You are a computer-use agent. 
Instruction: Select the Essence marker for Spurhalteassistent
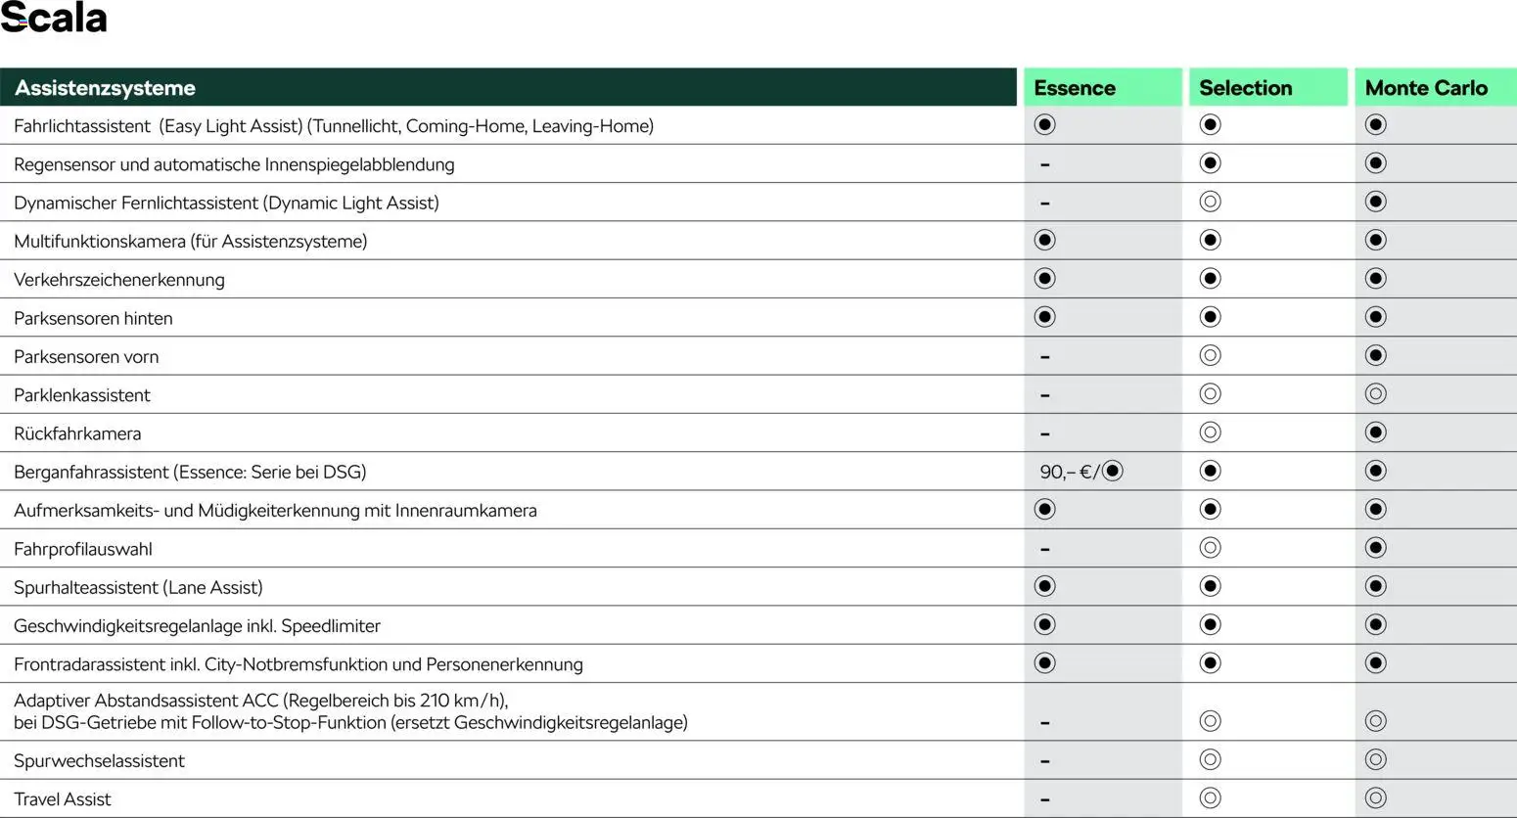[x=1044, y=586]
